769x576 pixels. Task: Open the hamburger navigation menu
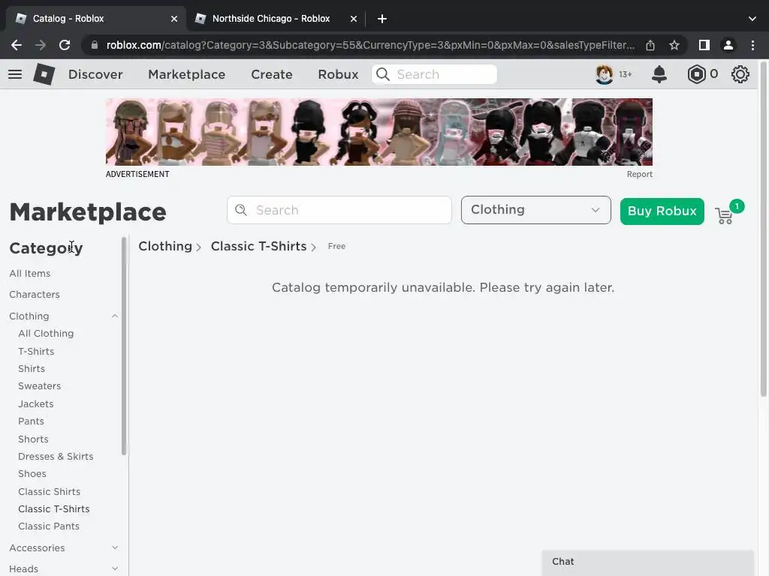click(15, 74)
